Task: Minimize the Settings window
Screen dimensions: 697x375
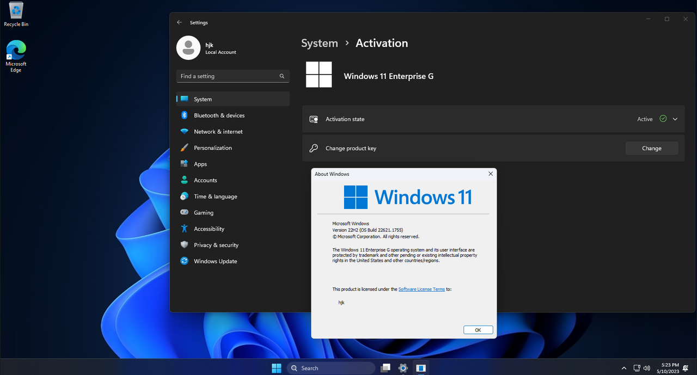Action: pos(648,19)
